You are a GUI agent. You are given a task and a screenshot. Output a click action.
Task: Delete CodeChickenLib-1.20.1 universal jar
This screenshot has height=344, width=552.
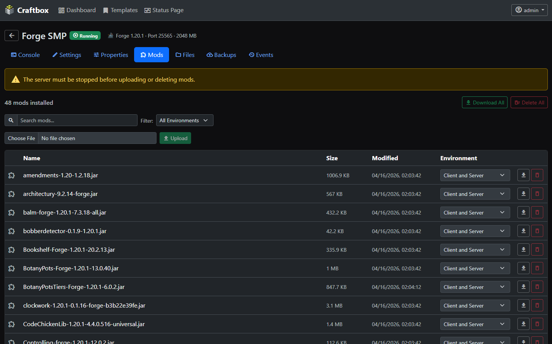point(537,324)
